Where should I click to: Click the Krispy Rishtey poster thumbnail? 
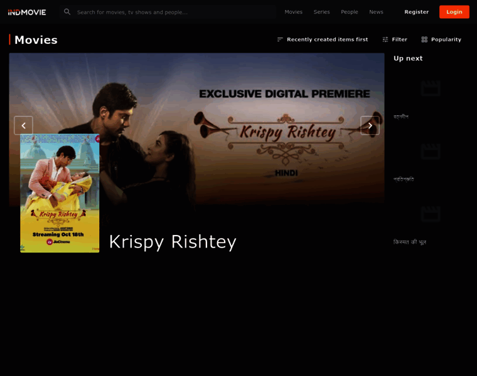tap(60, 193)
